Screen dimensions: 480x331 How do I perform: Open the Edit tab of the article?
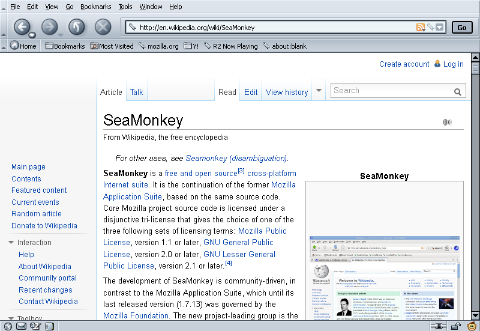tap(251, 92)
